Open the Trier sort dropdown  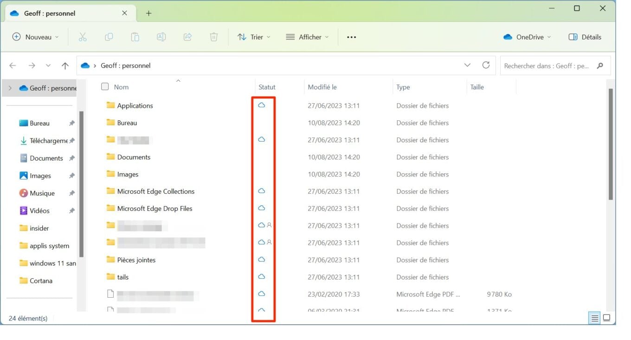tap(254, 37)
